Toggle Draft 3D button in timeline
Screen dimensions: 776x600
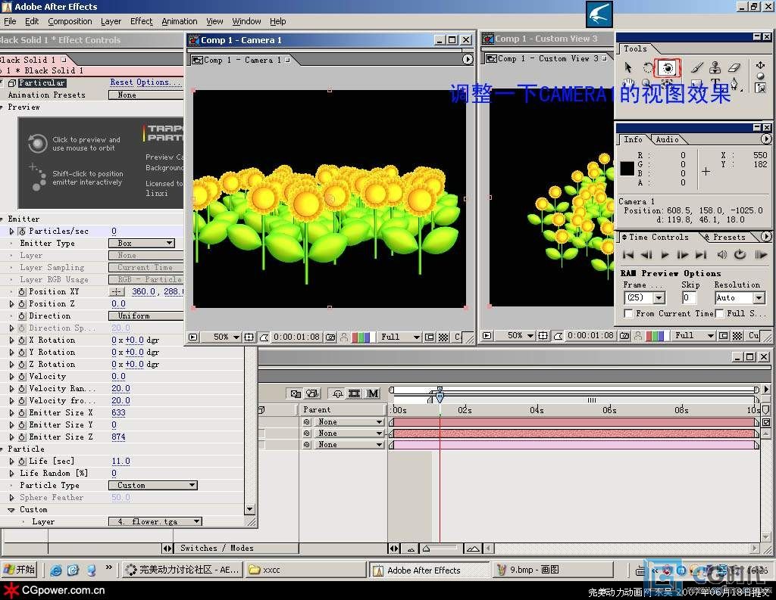pos(312,393)
